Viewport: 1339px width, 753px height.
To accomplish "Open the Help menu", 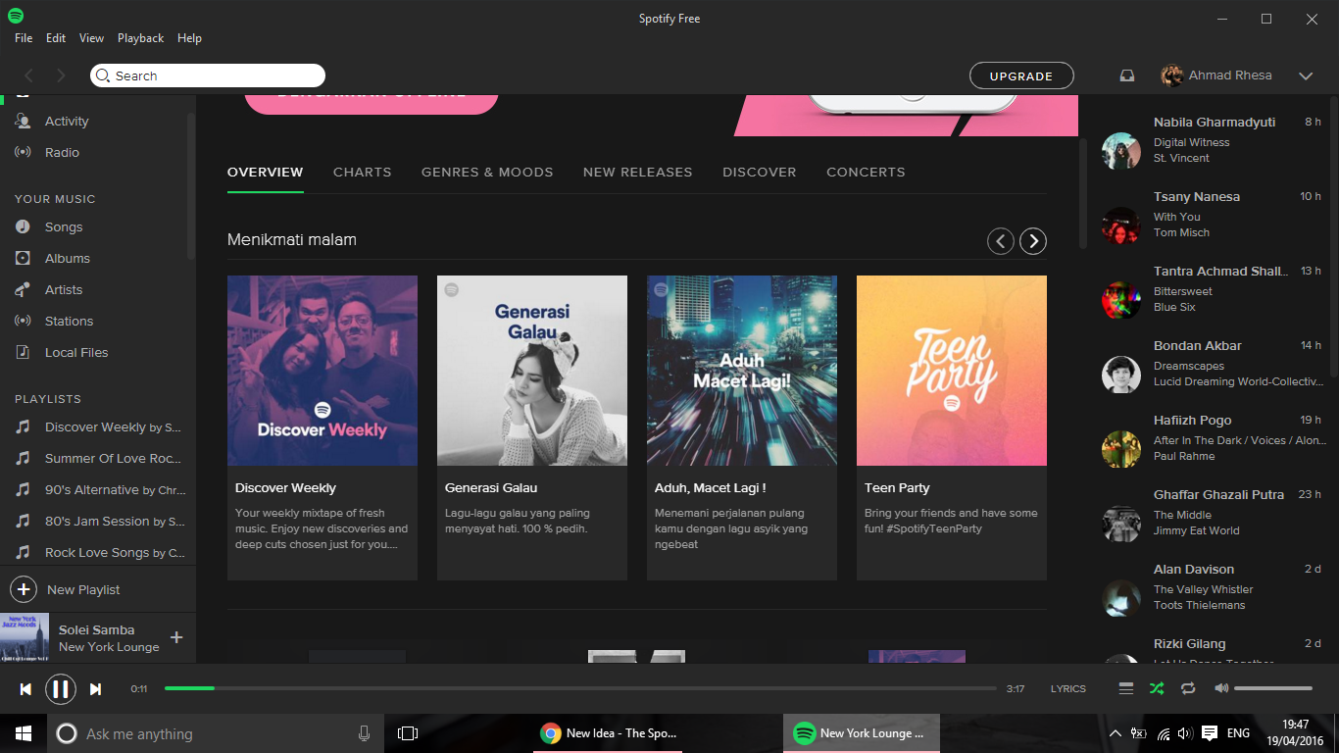I will click(189, 38).
